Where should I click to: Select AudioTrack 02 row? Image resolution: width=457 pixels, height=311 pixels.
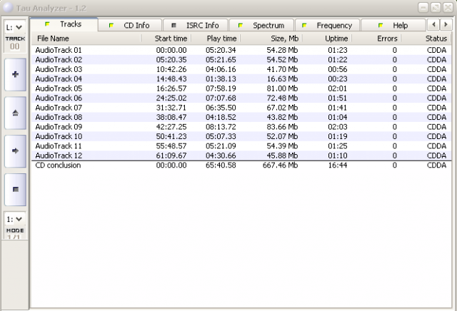click(241, 60)
